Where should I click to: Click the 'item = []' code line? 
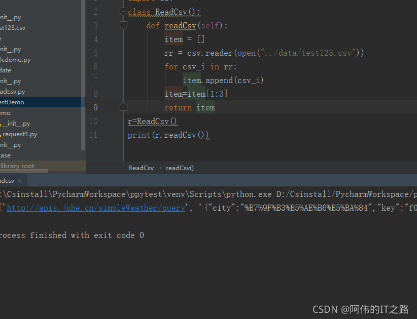coord(184,39)
